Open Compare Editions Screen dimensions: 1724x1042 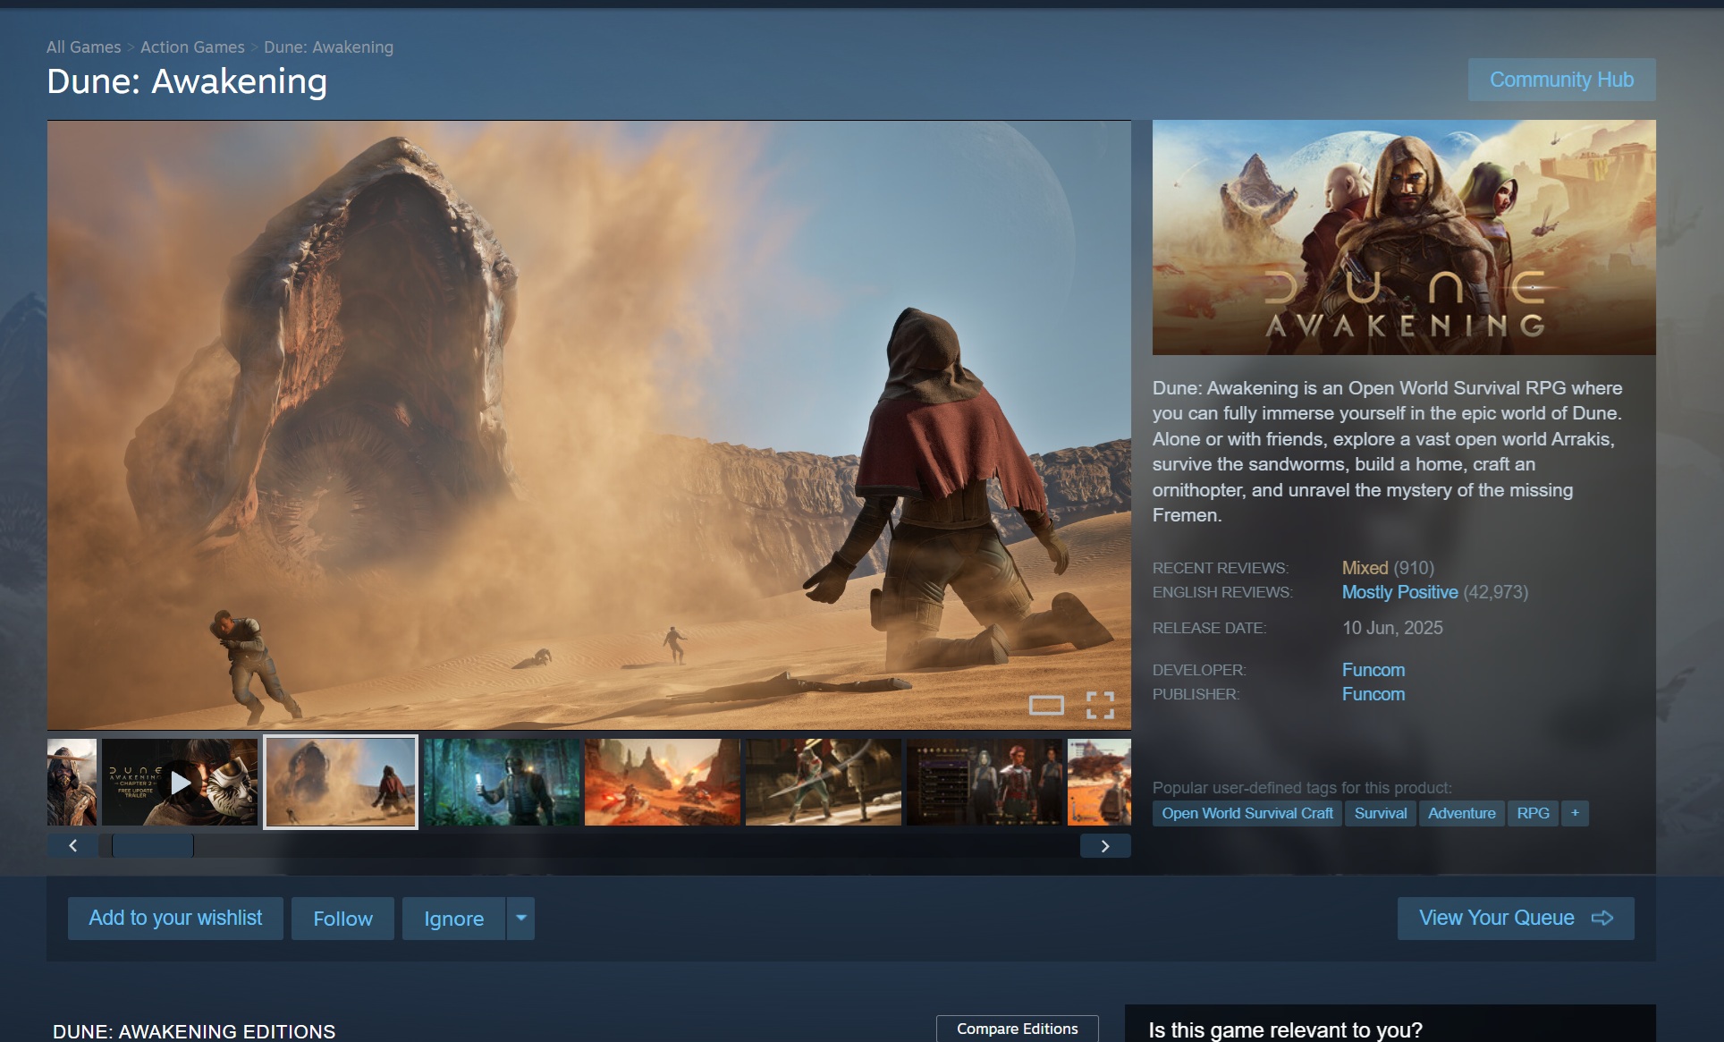1017,1029
